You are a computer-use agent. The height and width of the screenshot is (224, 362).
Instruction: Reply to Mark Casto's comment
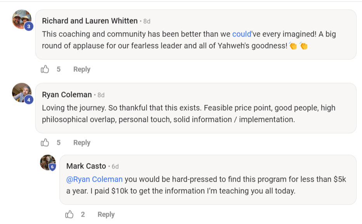[x=106, y=214]
